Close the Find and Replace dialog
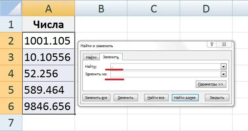The height and width of the screenshot is (131, 248). (x=224, y=44)
